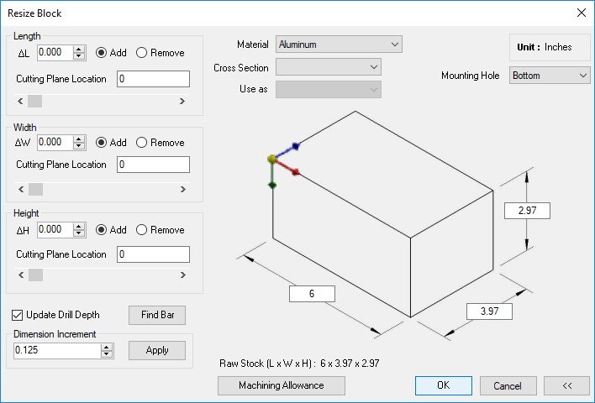This screenshot has height=403, width=595.
Task: Click Height slider right arrow
Action: tap(183, 275)
